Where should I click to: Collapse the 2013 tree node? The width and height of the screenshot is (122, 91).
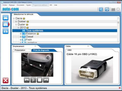pyautogui.click(x=18, y=28)
